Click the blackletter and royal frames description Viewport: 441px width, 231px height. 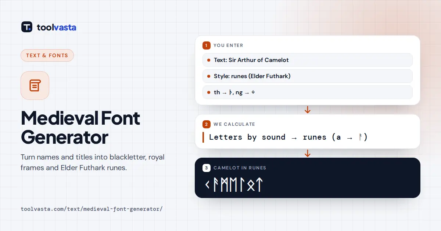click(x=93, y=162)
